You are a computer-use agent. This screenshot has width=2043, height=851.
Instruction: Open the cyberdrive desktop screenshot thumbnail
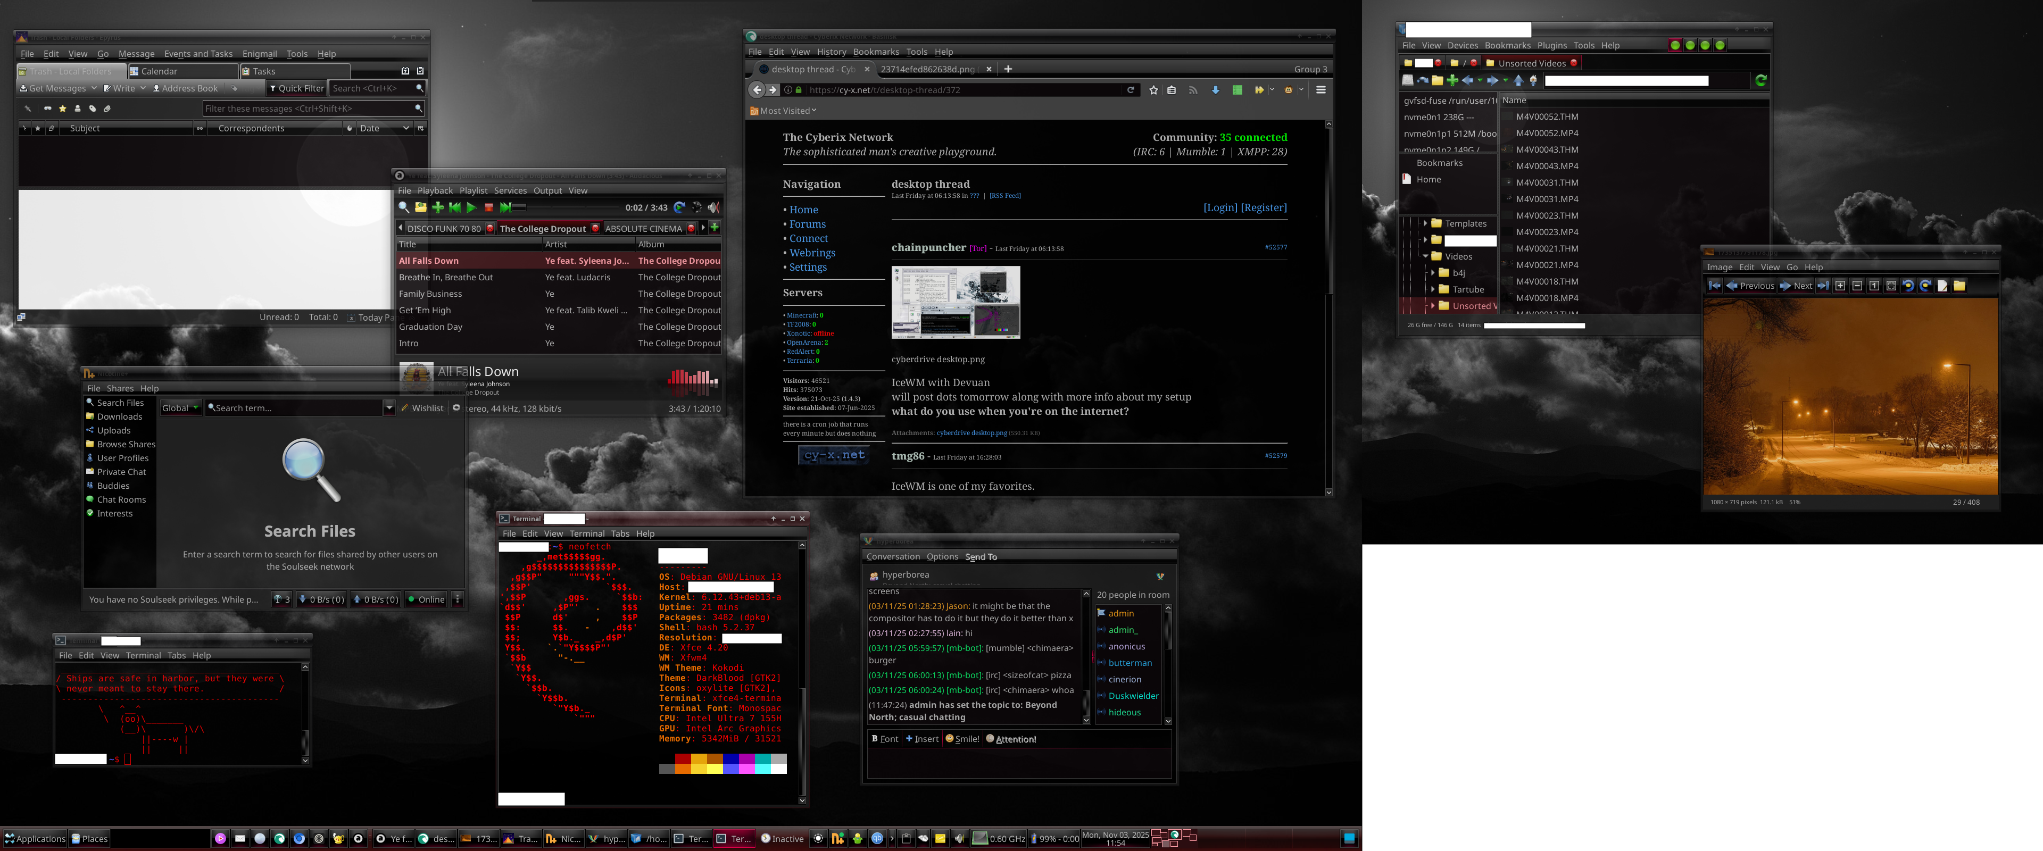tap(956, 303)
